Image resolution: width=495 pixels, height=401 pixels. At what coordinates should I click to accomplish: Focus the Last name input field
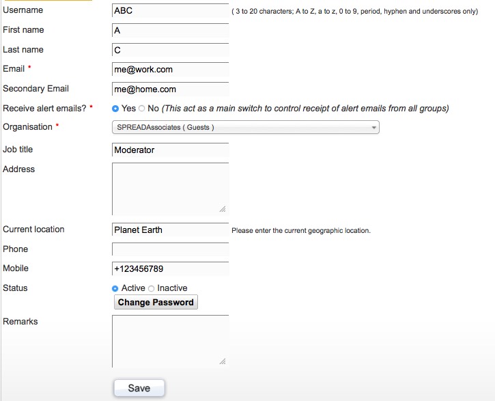[x=171, y=50]
